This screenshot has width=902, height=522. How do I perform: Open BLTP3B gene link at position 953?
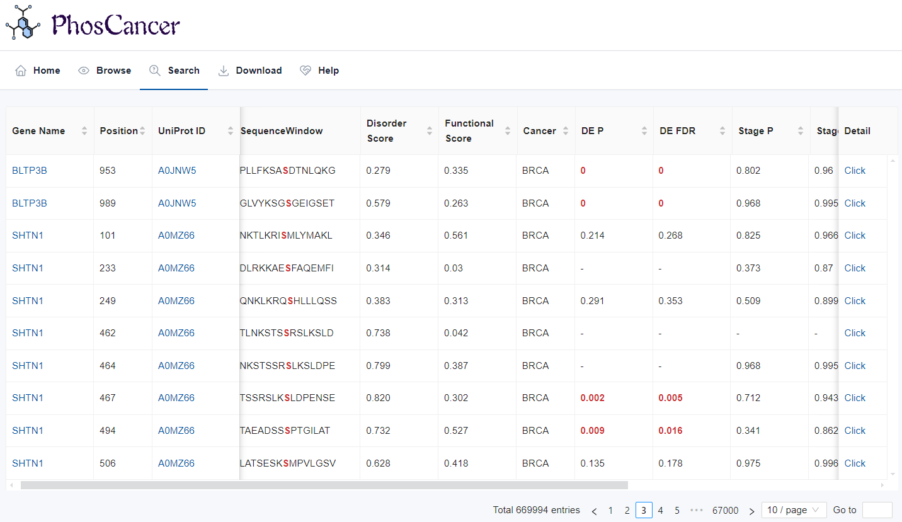pos(30,171)
